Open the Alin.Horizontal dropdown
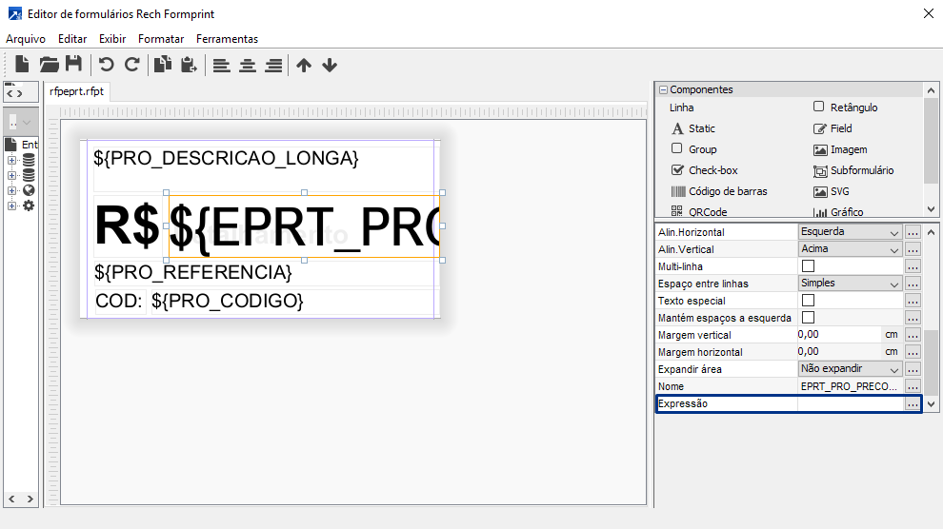 click(849, 232)
